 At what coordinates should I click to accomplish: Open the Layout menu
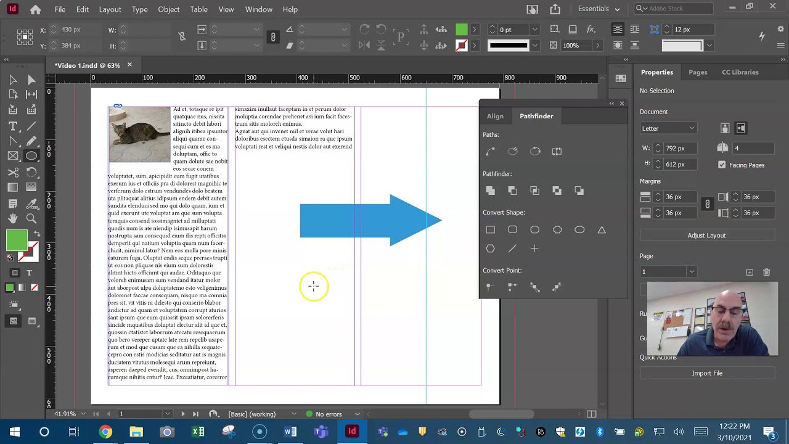pyautogui.click(x=110, y=9)
